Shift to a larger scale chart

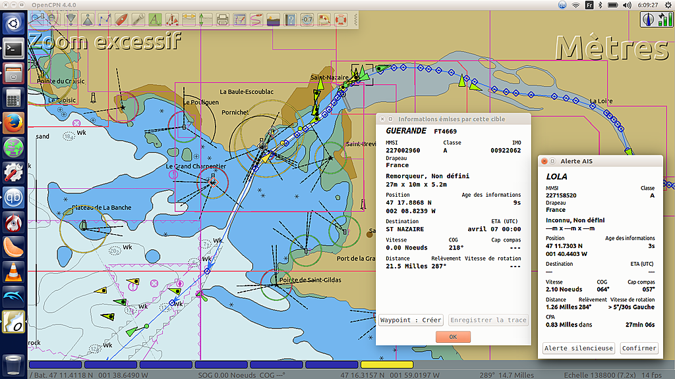pos(71,19)
